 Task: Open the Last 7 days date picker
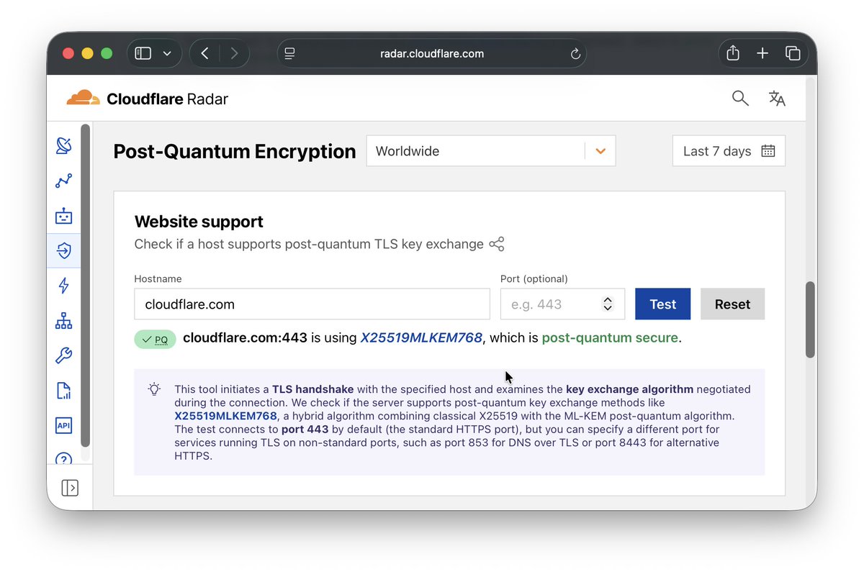(x=729, y=151)
